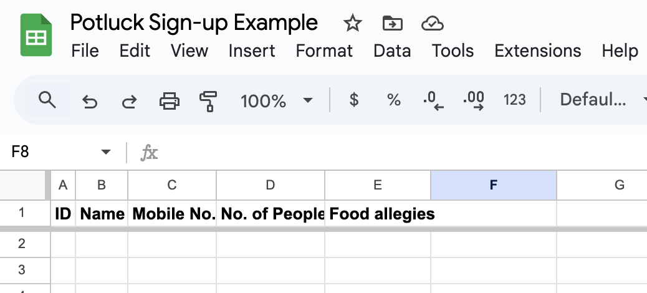This screenshot has width=647, height=293.
Task: Format as currency with dollar sign
Action: 354,100
